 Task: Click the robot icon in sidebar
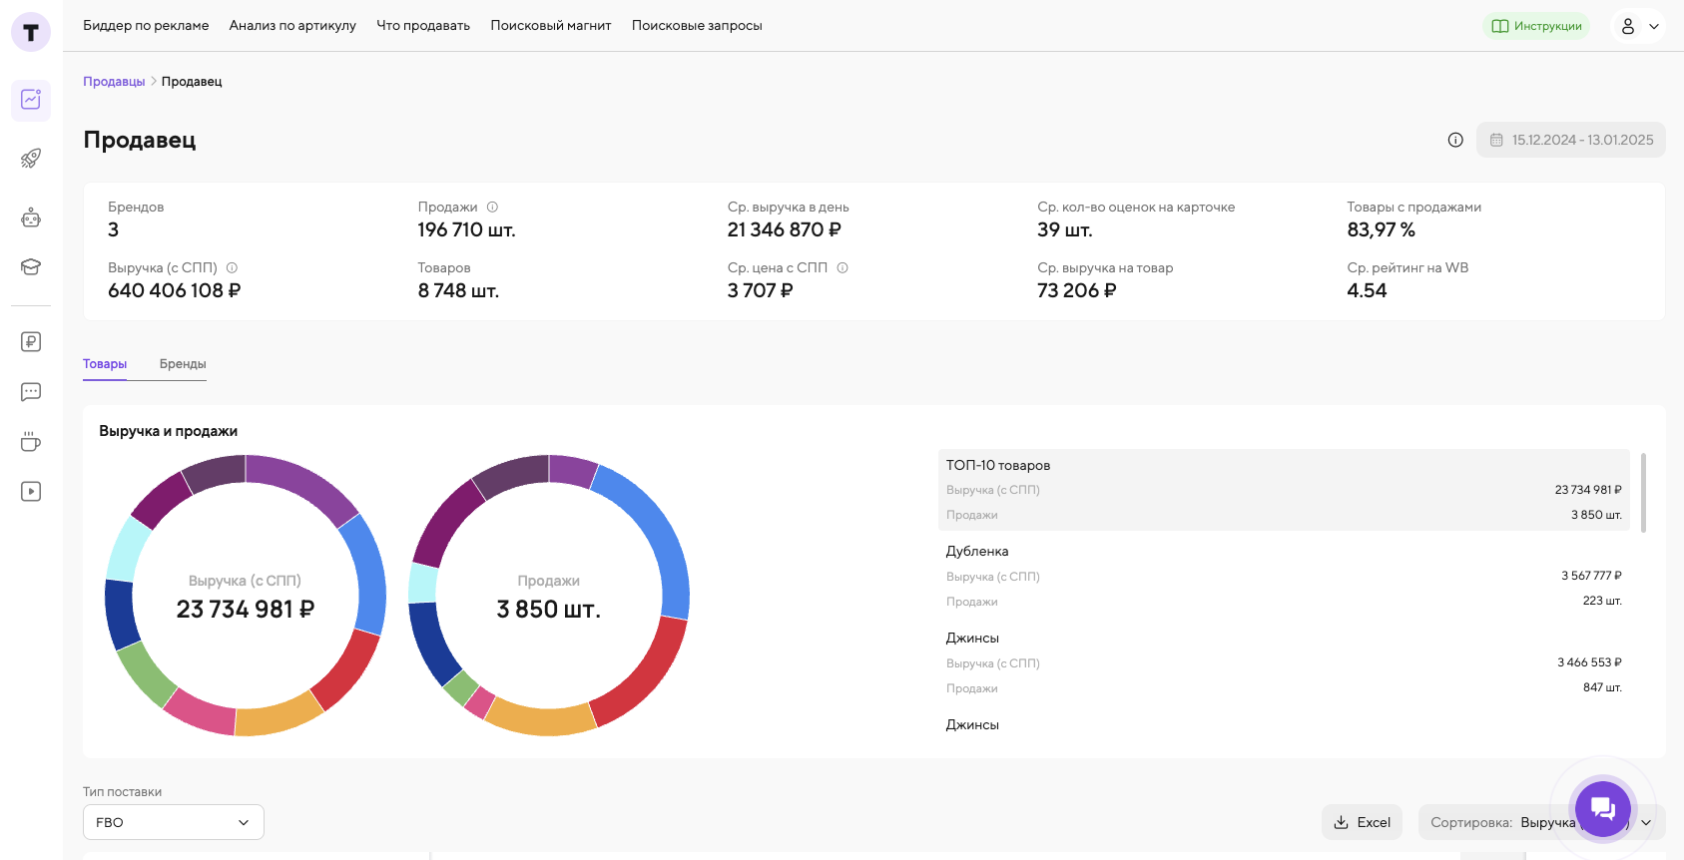pyautogui.click(x=31, y=217)
